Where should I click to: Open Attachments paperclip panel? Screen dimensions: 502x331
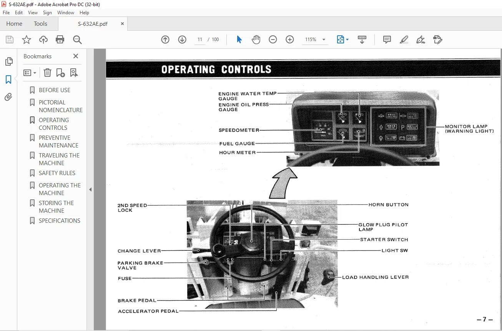[8, 97]
